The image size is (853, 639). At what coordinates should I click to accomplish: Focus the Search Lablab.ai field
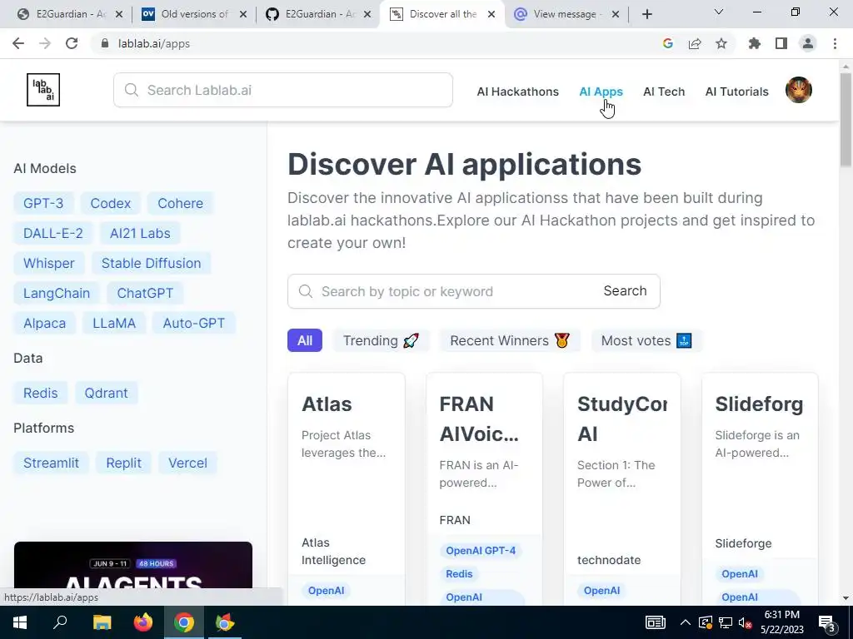pyautogui.click(x=283, y=90)
